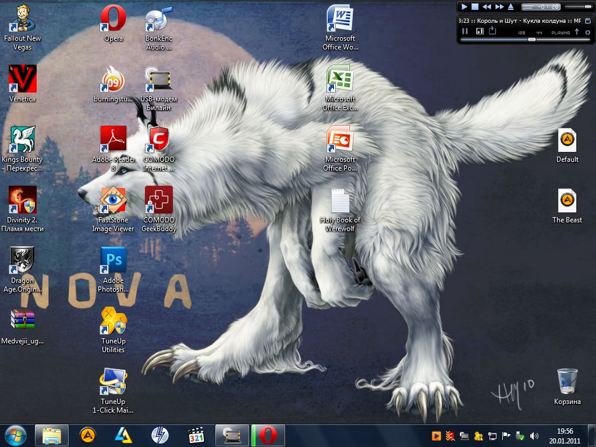Click the lightning bolt taskbar icon

pyautogui.click(x=160, y=435)
